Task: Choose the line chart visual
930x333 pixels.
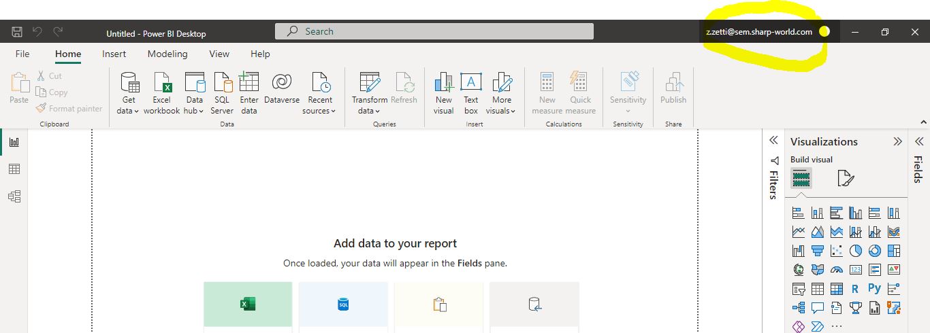Action: (799, 232)
